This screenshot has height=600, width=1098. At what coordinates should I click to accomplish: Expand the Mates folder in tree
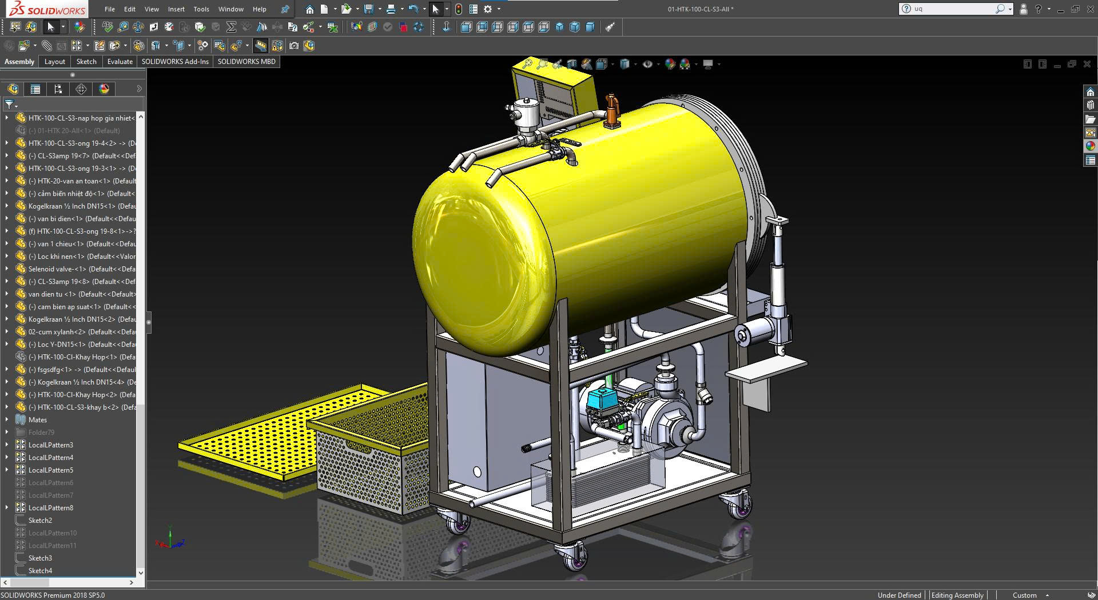pos(7,420)
